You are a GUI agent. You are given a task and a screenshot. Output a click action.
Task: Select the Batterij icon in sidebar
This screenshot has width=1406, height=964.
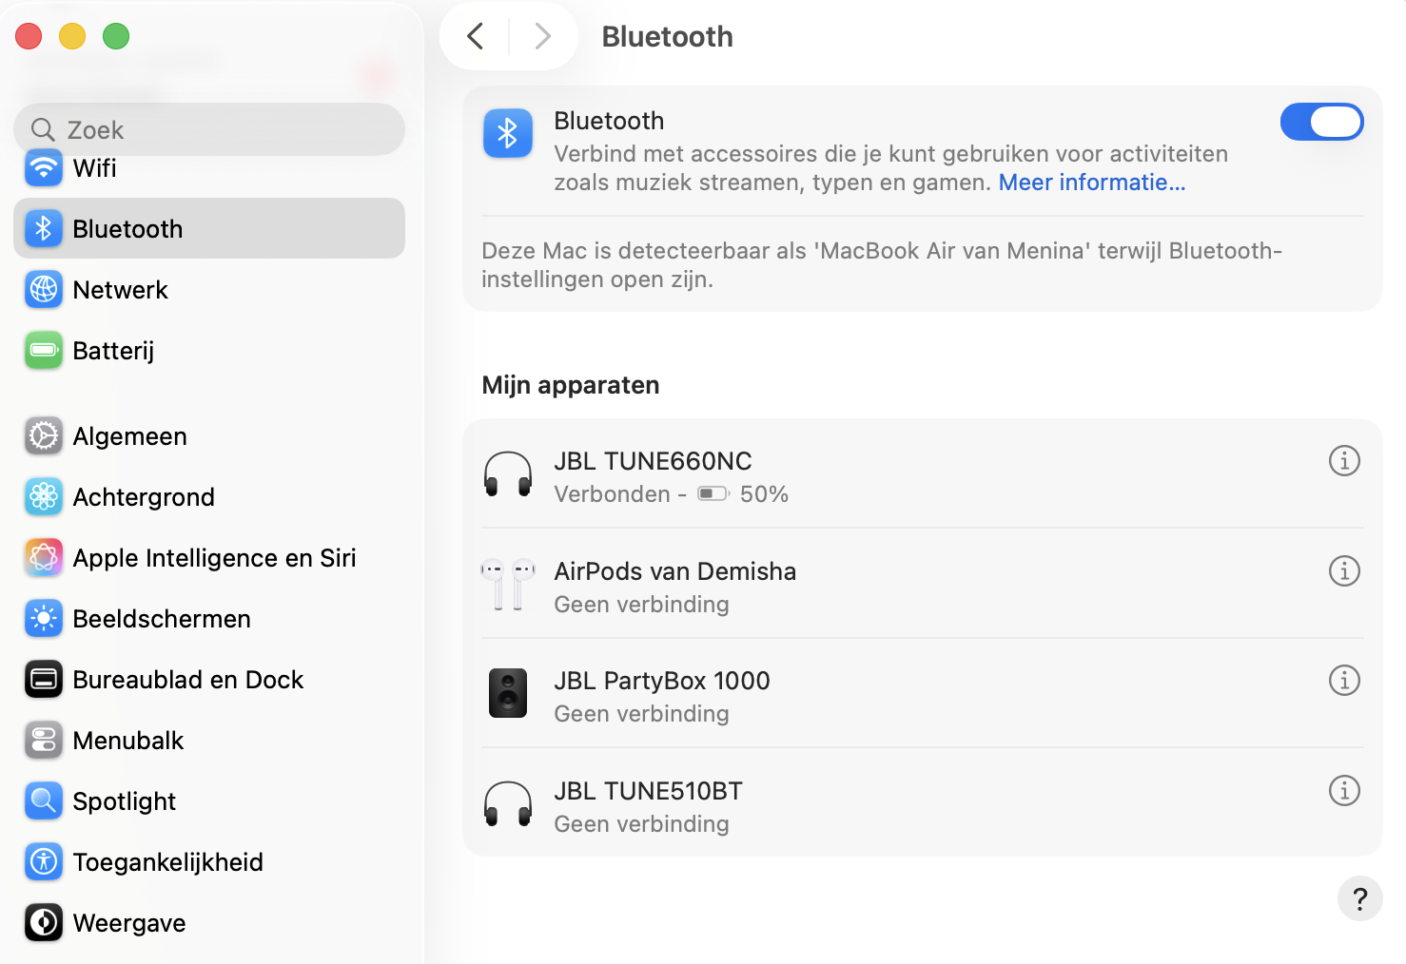[43, 350]
